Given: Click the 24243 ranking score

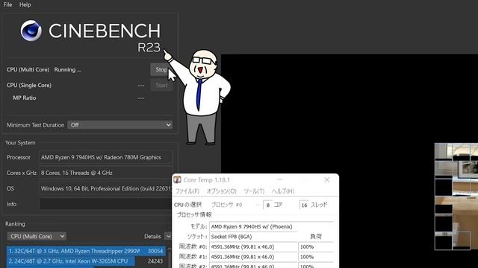Looking at the screenshot, I should 155,261.
